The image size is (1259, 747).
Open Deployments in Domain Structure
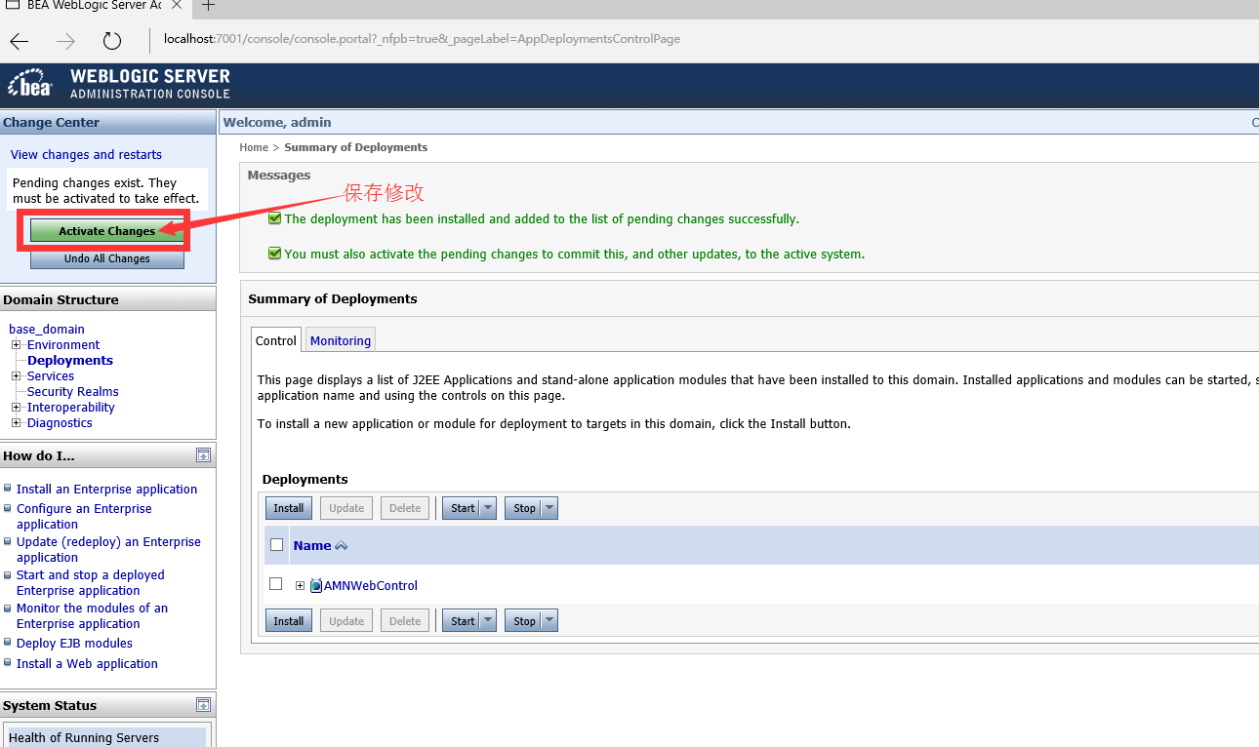70,361
